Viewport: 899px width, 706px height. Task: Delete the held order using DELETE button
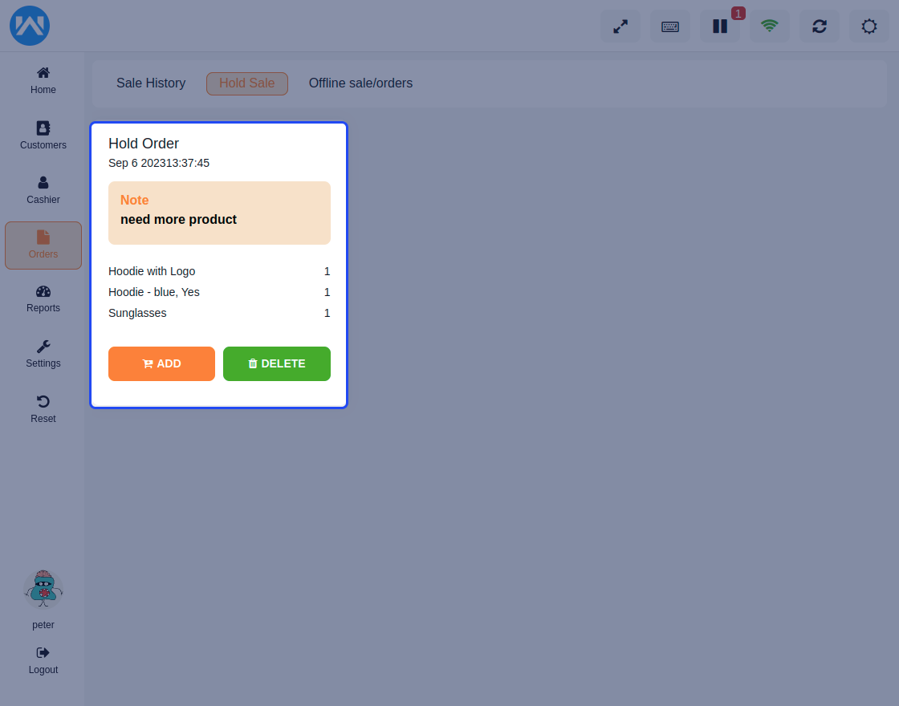276,363
